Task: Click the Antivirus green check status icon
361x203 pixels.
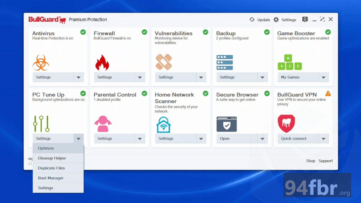Action: click(83, 32)
